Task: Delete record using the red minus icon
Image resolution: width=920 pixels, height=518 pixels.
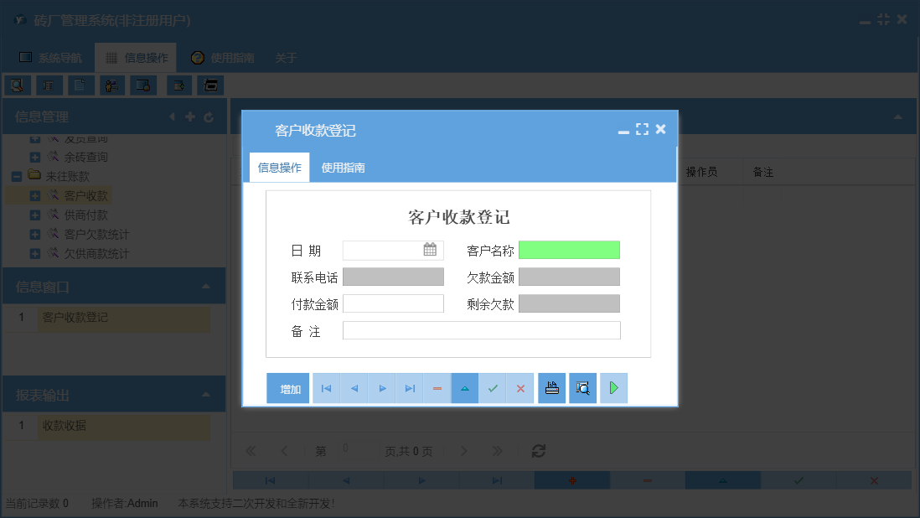Action: pos(437,387)
